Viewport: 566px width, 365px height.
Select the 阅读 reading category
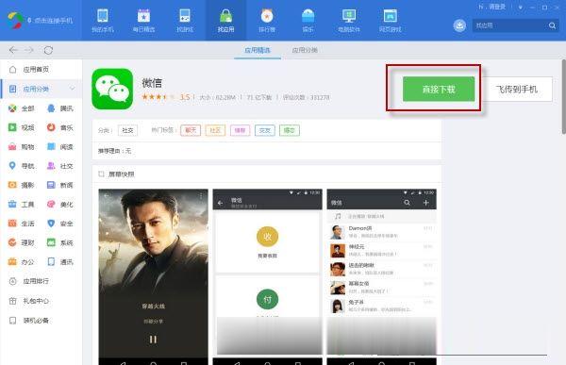(60, 146)
